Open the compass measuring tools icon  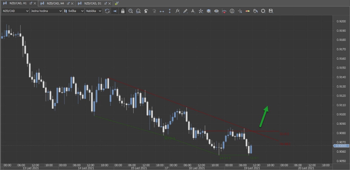coord(193,11)
